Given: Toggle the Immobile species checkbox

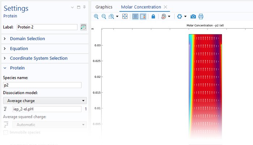Looking at the screenshot, I should coord(6,133).
